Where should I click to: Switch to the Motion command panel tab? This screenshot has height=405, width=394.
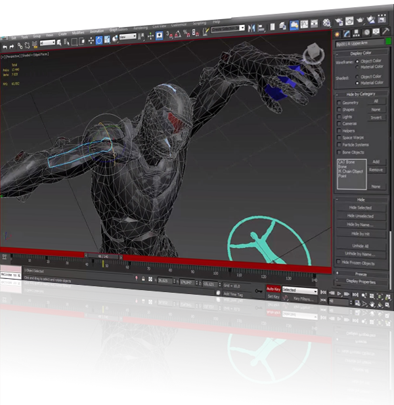point(366,32)
